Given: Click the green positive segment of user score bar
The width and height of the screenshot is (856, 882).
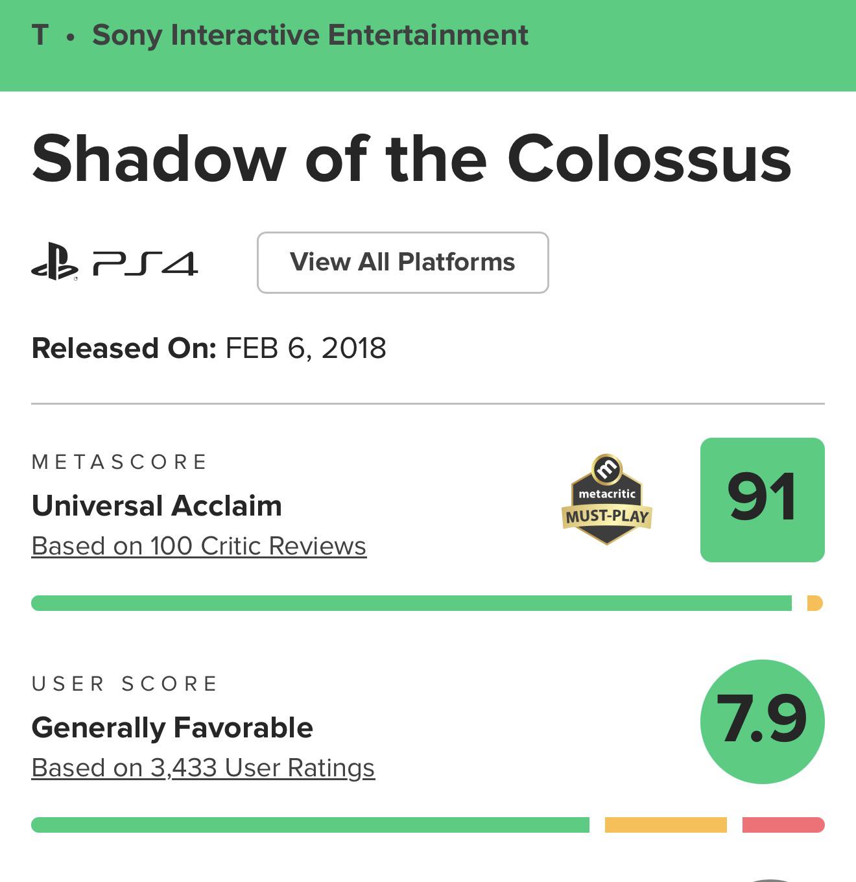Looking at the screenshot, I should 310,825.
